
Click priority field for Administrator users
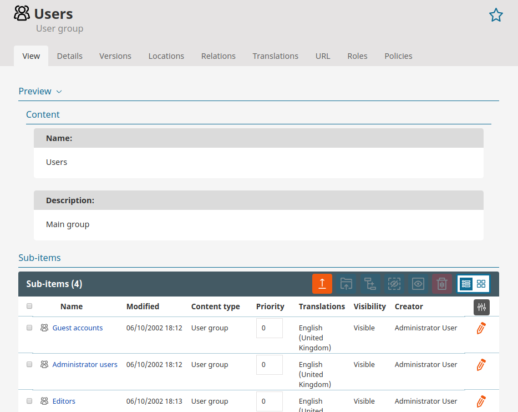click(269, 365)
